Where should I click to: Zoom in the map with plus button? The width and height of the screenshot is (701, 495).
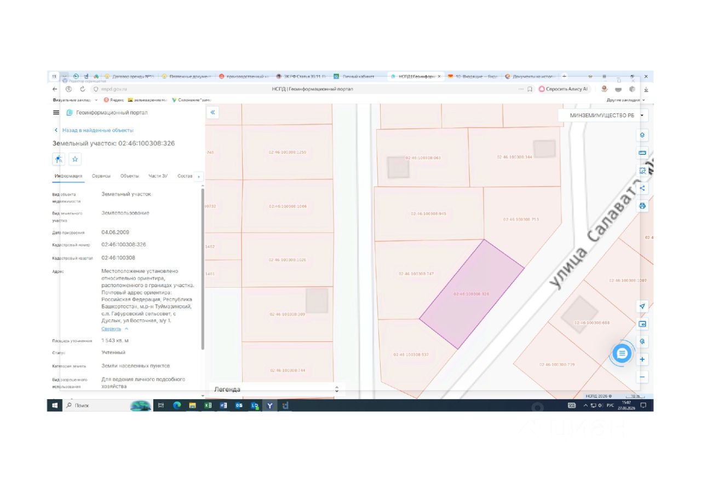click(x=642, y=359)
